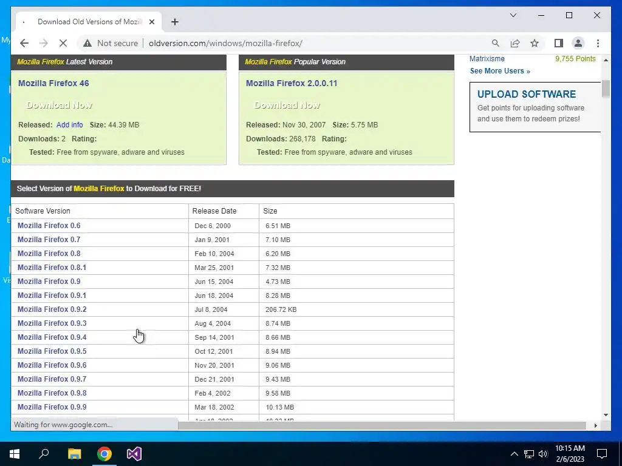Click the Chrome taskbar icon
622x466 pixels.
pyautogui.click(x=104, y=454)
